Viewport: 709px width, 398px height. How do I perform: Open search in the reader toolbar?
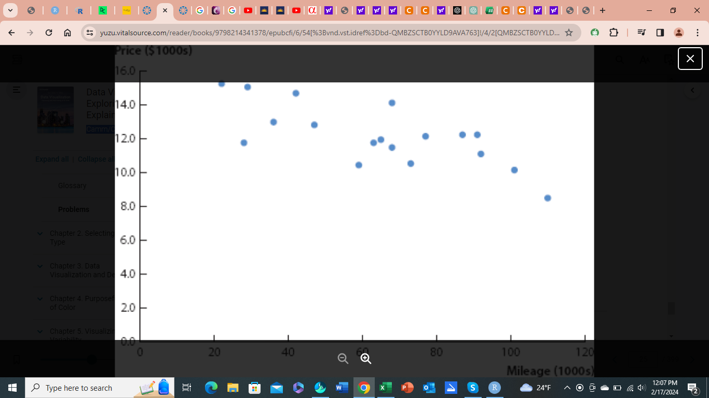pos(619,59)
